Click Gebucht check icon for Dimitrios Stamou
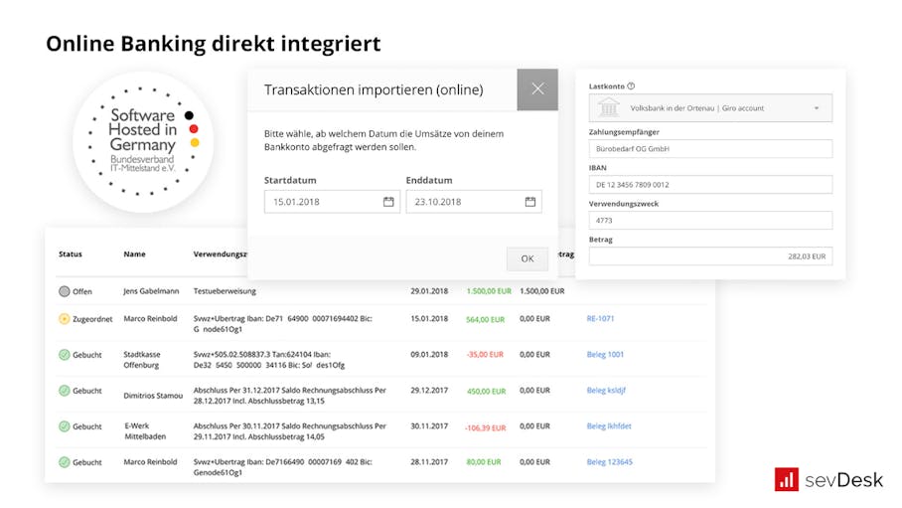This screenshot has width=902, height=508. 65,391
